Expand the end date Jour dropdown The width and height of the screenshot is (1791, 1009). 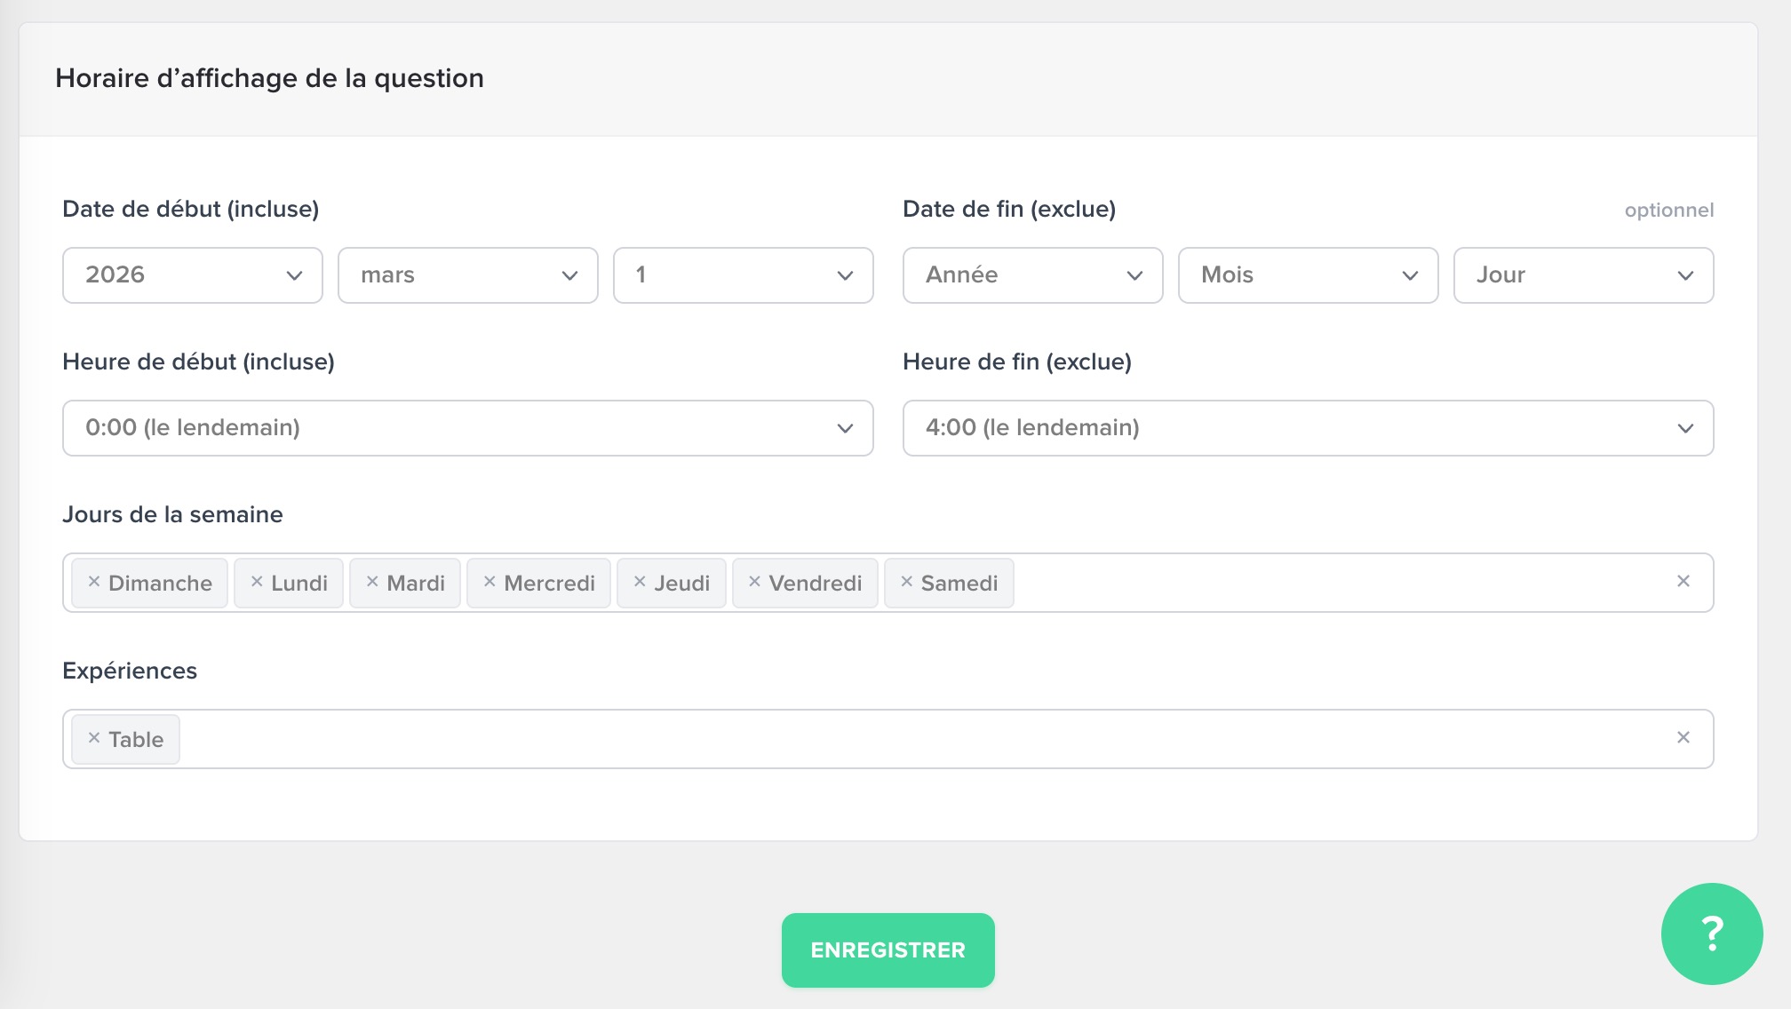1584,275
